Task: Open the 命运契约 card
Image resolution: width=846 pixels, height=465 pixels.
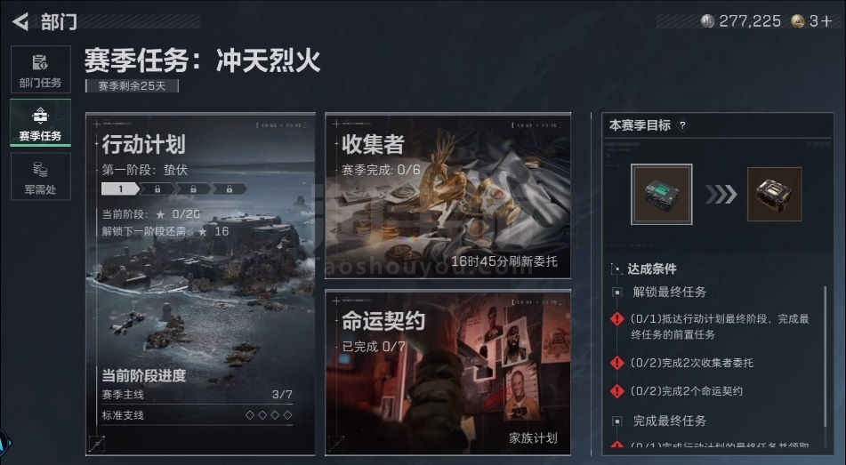Action: (447, 373)
